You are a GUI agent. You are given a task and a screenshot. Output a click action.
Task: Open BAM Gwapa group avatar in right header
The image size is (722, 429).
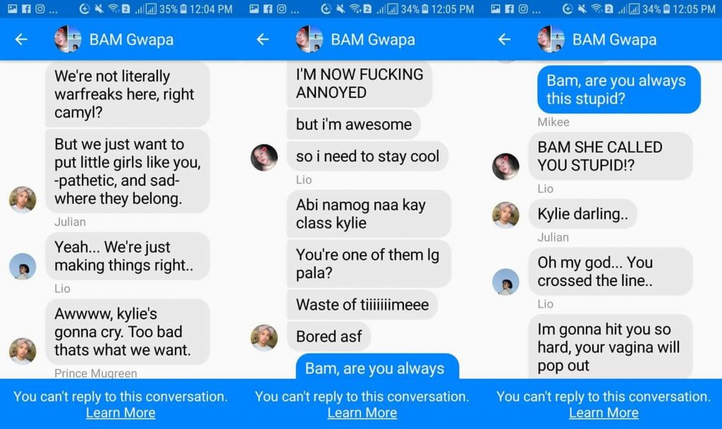coord(551,39)
